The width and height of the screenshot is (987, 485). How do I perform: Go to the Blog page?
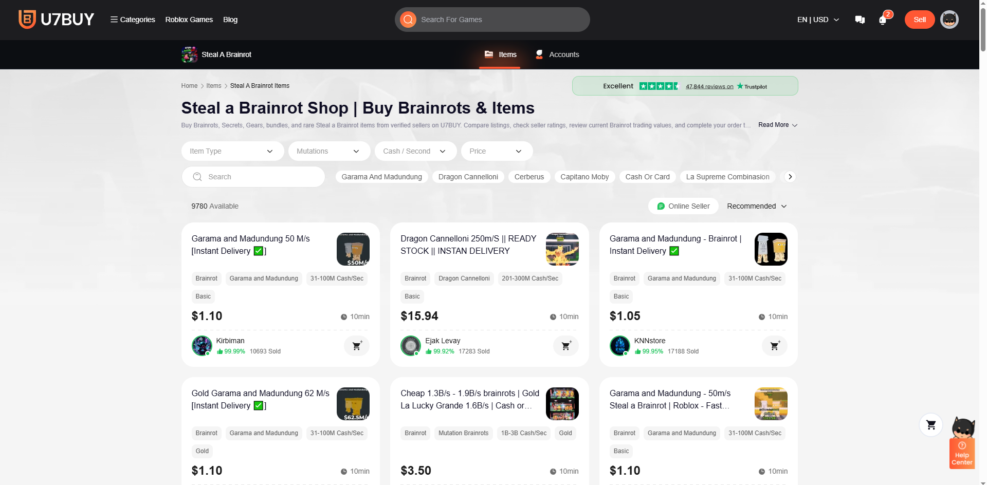click(230, 20)
